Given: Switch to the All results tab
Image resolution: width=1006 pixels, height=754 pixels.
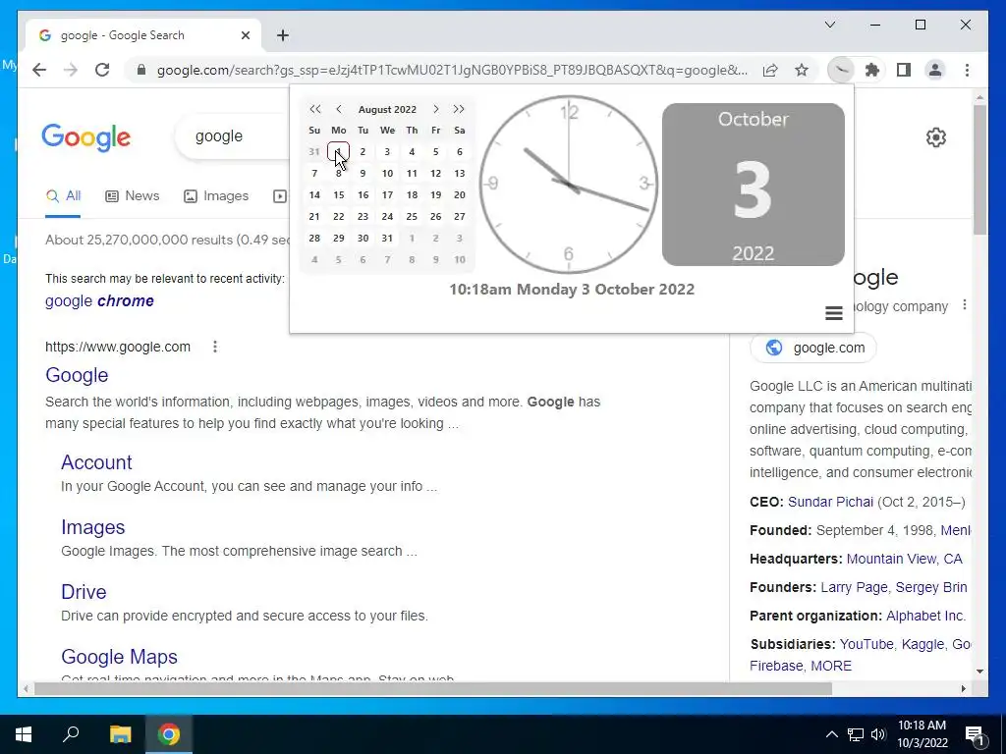Looking at the screenshot, I should tap(63, 196).
